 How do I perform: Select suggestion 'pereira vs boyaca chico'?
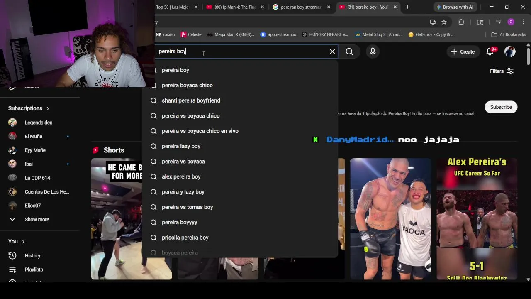coord(240,116)
